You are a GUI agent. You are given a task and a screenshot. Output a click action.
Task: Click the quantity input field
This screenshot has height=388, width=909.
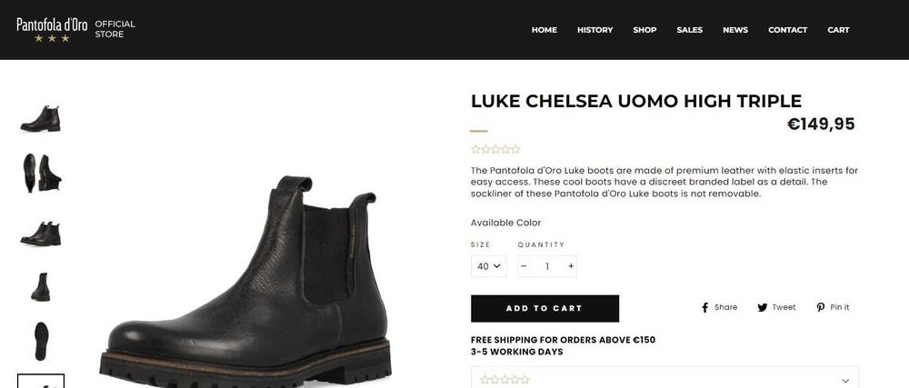(x=547, y=266)
